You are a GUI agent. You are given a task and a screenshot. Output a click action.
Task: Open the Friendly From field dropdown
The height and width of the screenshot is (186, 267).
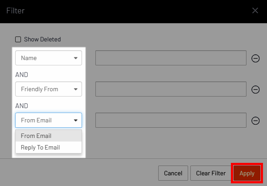click(49, 89)
